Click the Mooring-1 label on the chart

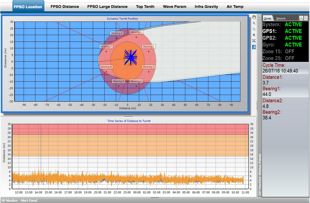pyautogui.click(x=136, y=32)
